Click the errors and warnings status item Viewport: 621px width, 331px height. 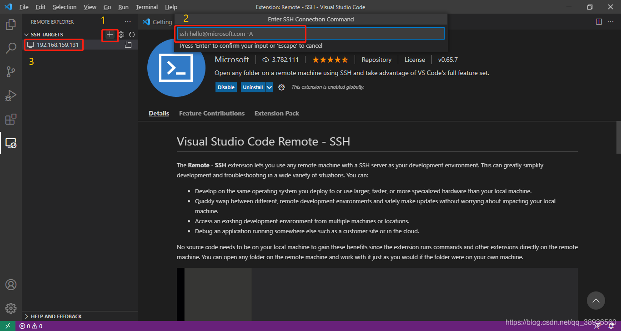[x=31, y=326]
